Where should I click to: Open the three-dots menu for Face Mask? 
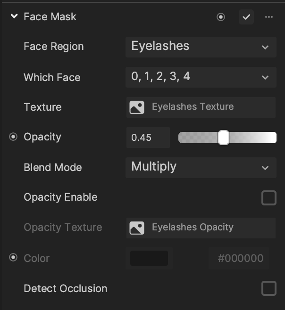point(269,17)
